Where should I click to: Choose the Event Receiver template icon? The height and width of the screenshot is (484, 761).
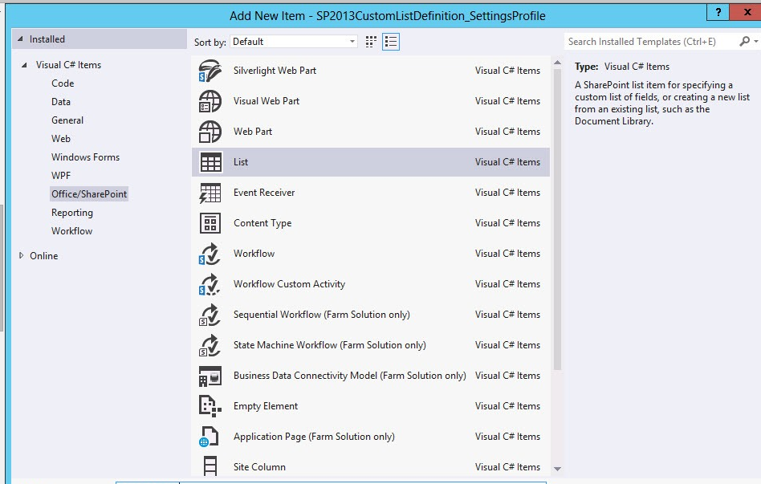210,193
